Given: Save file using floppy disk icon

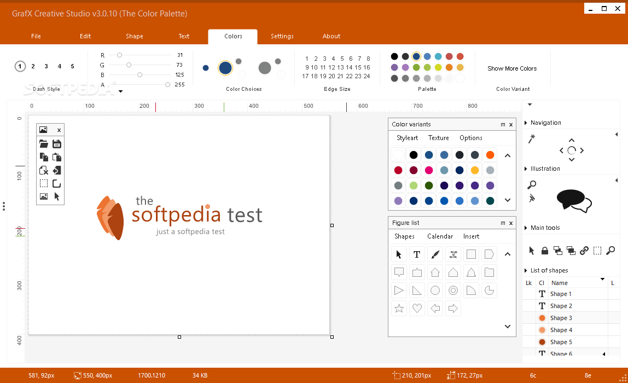Looking at the screenshot, I should 57,144.
